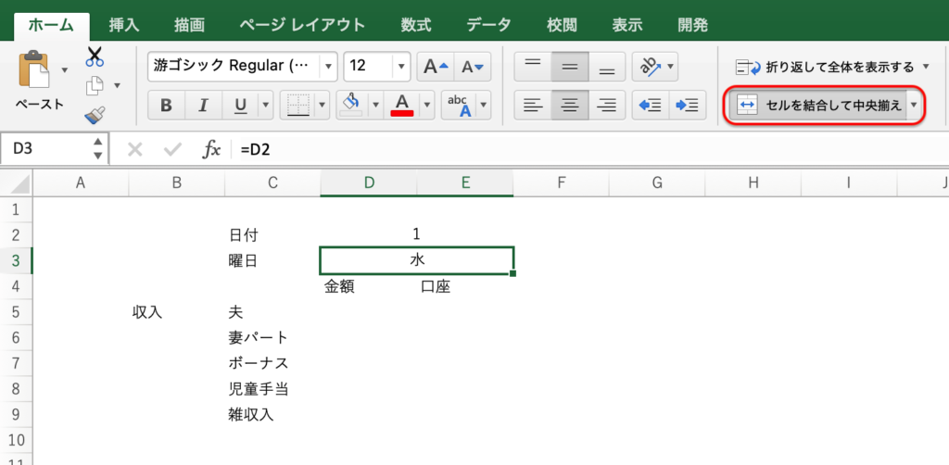
Task: Expand the font size 12 dropdown
Action: [x=400, y=67]
